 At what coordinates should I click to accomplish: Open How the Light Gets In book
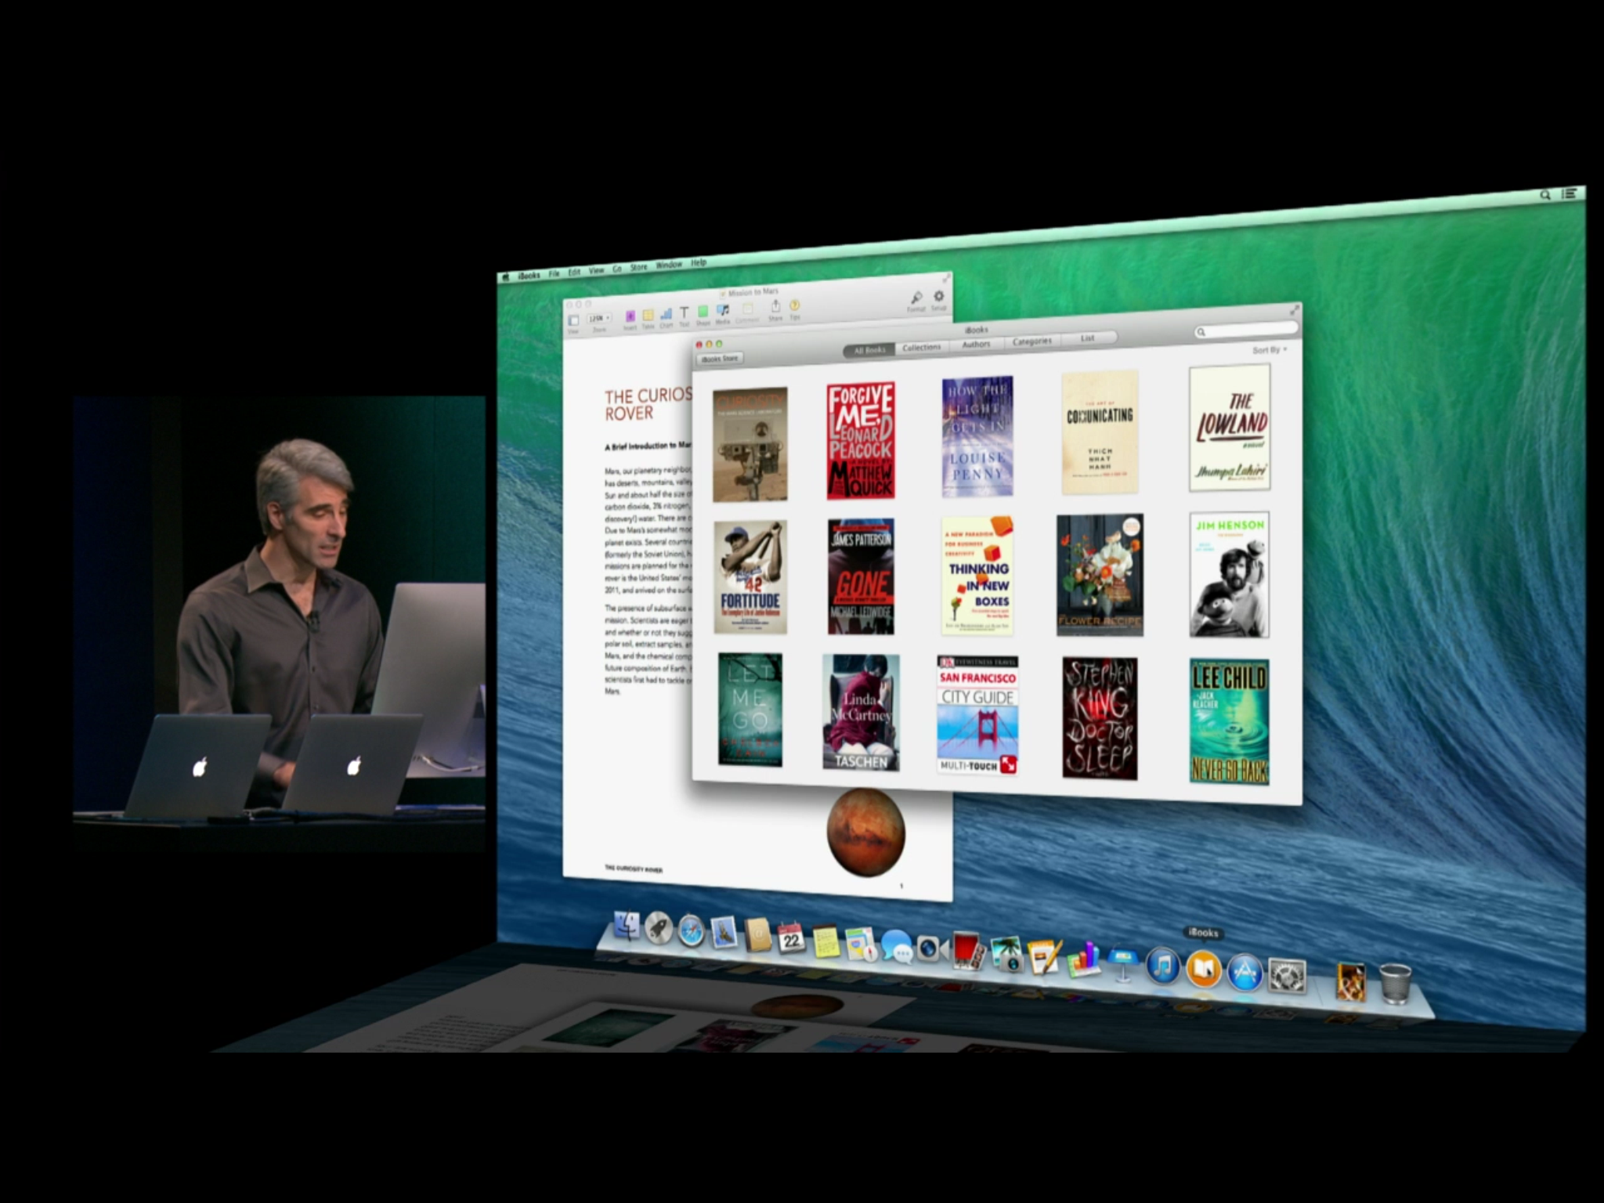pos(977,436)
